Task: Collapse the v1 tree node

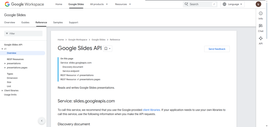Action: [x=2, y=49]
